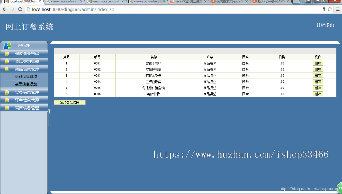The width and height of the screenshot is (342, 194).
Task: Click the code cell 0006
Action: (x=97, y=94)
